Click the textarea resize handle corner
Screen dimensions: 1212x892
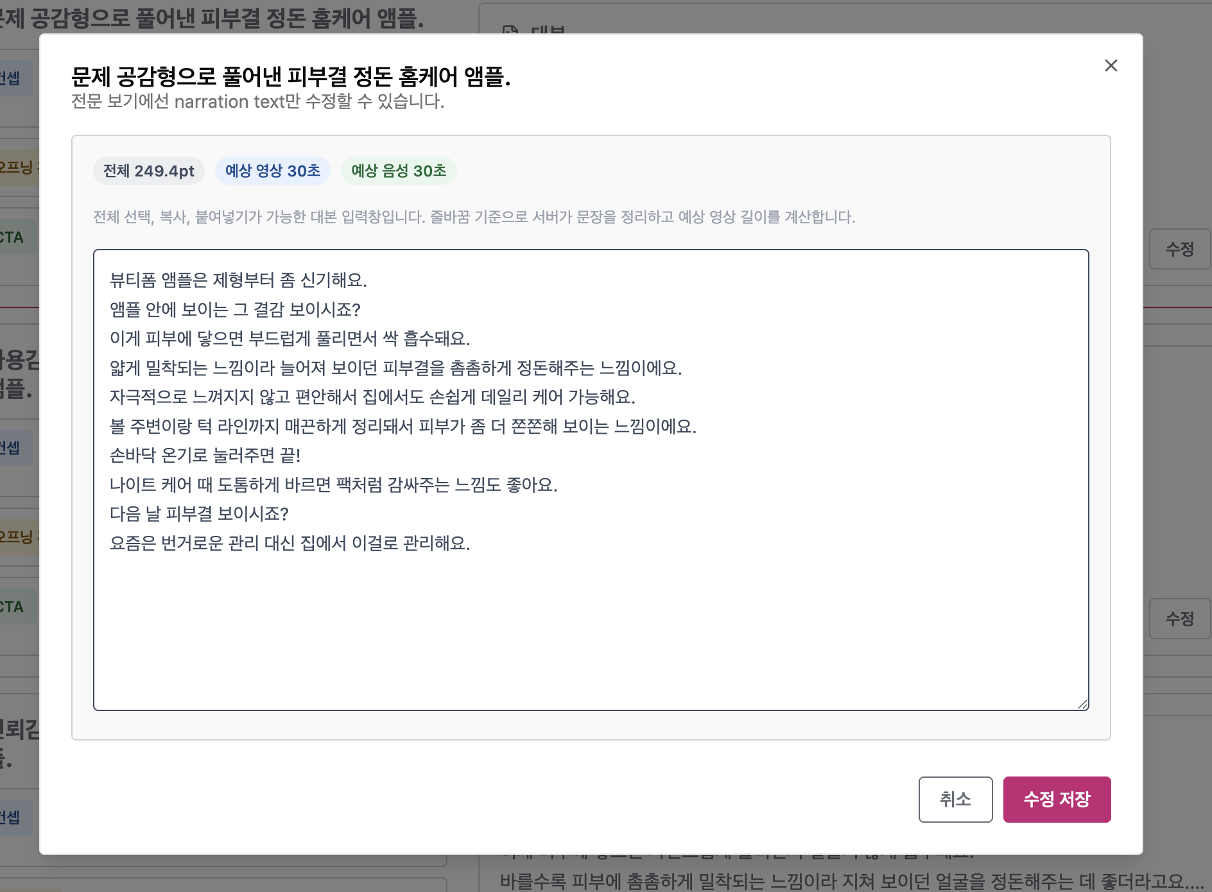1082,704
